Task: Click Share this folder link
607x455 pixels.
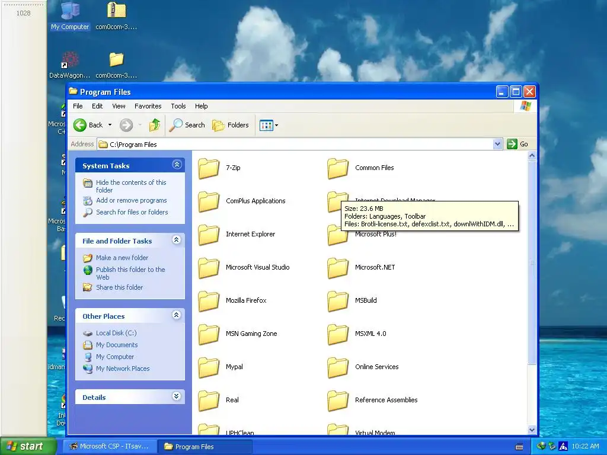Action: 119,287
